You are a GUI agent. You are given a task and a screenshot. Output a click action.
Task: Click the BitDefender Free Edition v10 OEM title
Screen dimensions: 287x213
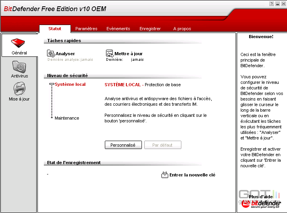[55, 9]
